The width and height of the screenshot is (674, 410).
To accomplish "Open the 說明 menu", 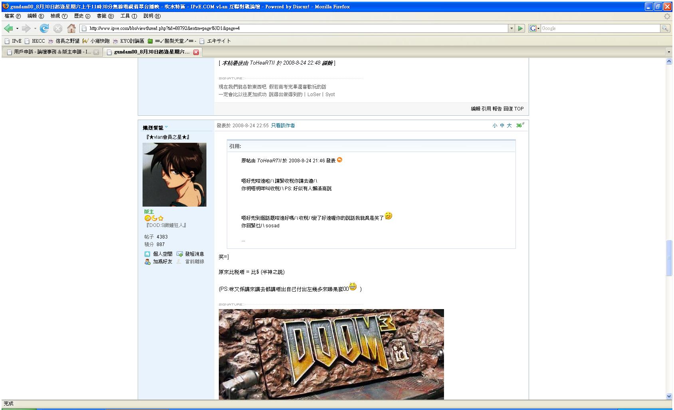I will [x=152, y=16].
